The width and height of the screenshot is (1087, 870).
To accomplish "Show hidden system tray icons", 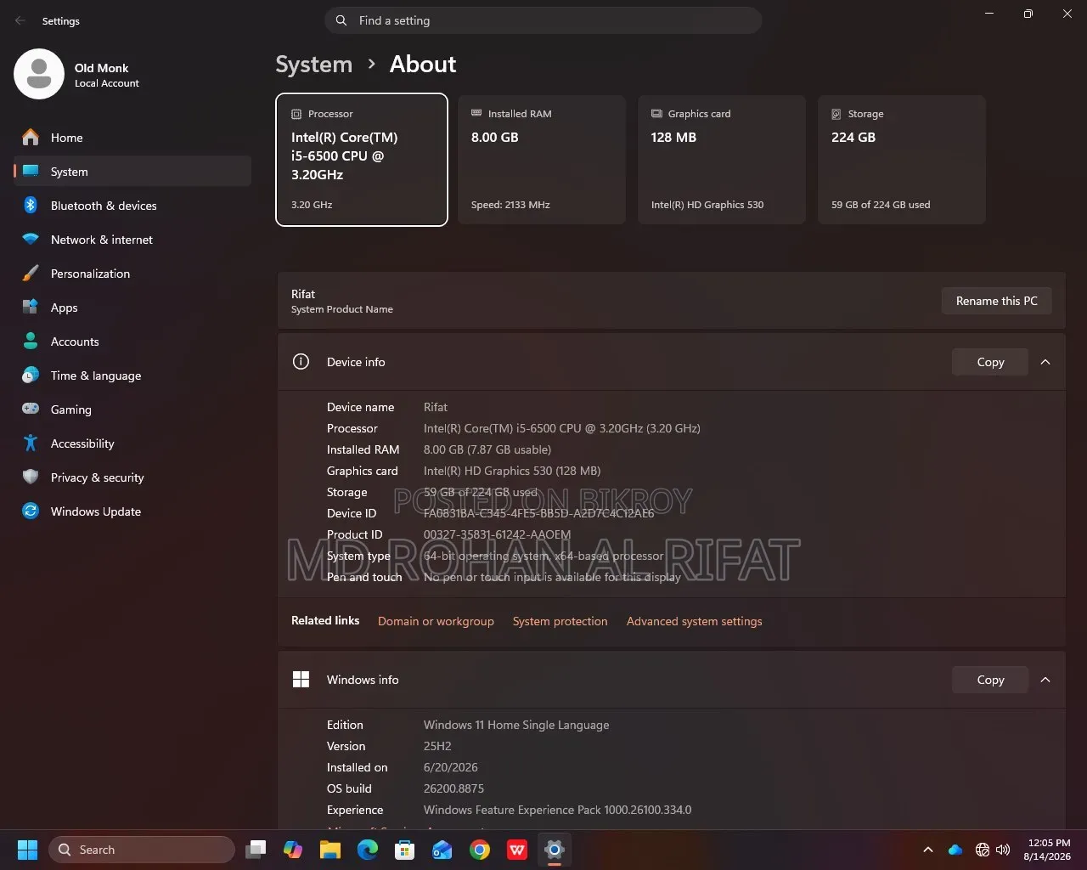I will (x=928, y=850).
